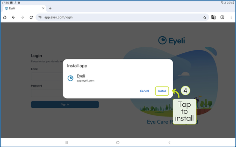
Task: Click the upload icon in status bar
Action: tap(15, 3)
